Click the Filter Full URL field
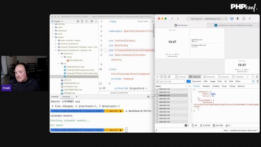 click(170, 81)
